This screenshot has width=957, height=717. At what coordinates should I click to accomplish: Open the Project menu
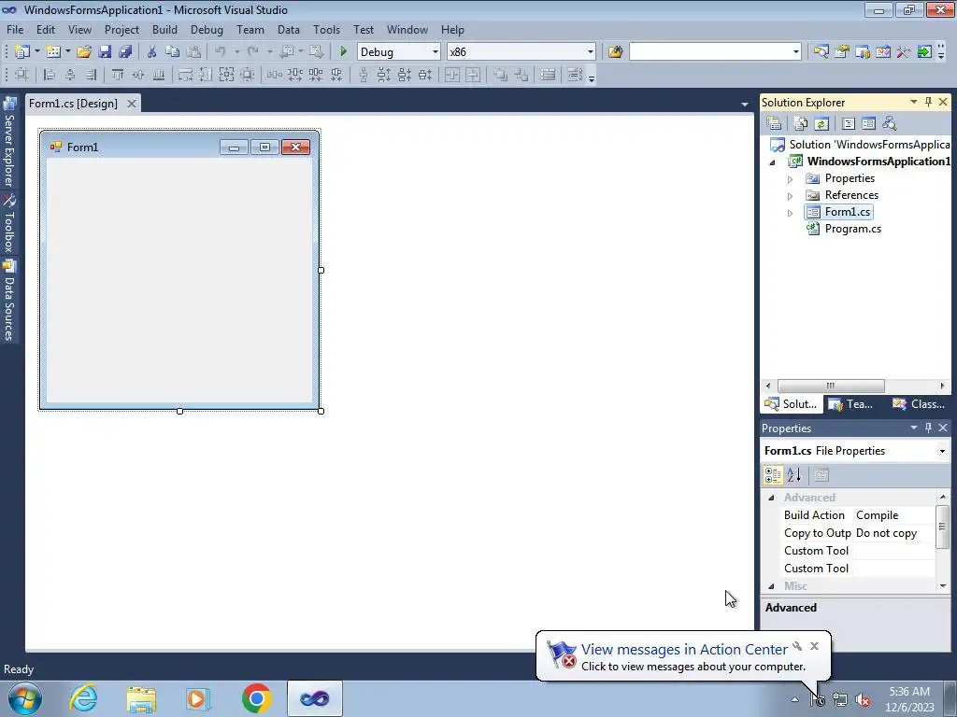[121, 29]
